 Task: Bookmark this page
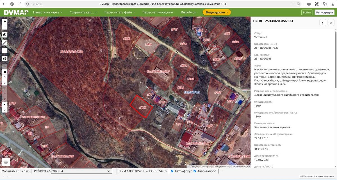click(298, 4)
